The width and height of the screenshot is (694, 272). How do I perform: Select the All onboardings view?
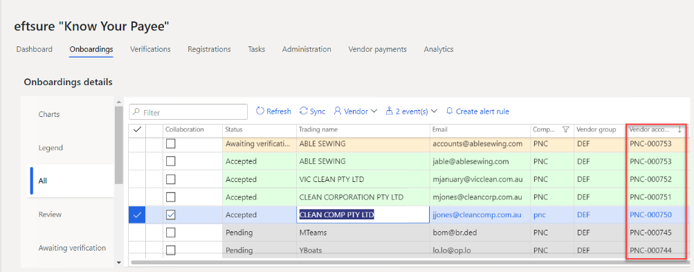coord(71,181)
